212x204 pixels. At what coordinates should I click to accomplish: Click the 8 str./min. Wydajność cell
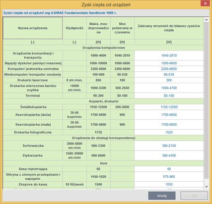(74, 80)
